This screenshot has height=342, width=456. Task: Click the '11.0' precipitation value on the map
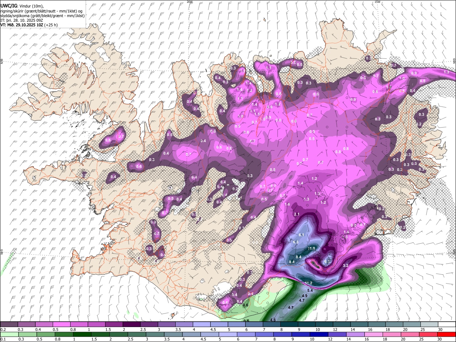[312, 248]
